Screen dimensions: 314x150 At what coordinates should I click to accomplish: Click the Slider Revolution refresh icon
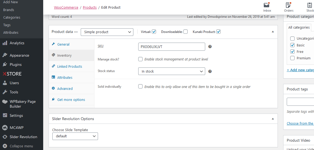(x=5, y=137)
